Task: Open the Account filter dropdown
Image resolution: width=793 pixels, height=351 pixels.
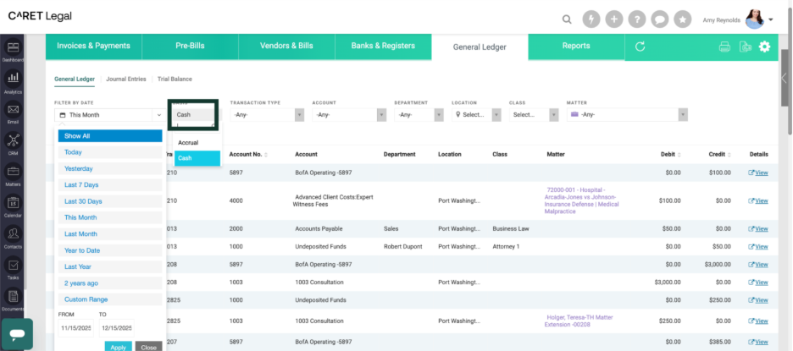Action: (349, 115)
